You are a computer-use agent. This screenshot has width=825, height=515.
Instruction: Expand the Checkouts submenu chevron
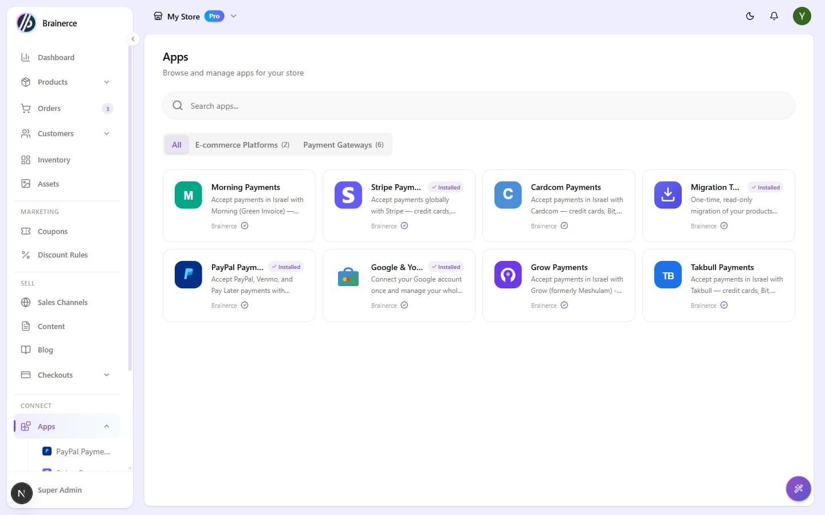coord(107,375)
